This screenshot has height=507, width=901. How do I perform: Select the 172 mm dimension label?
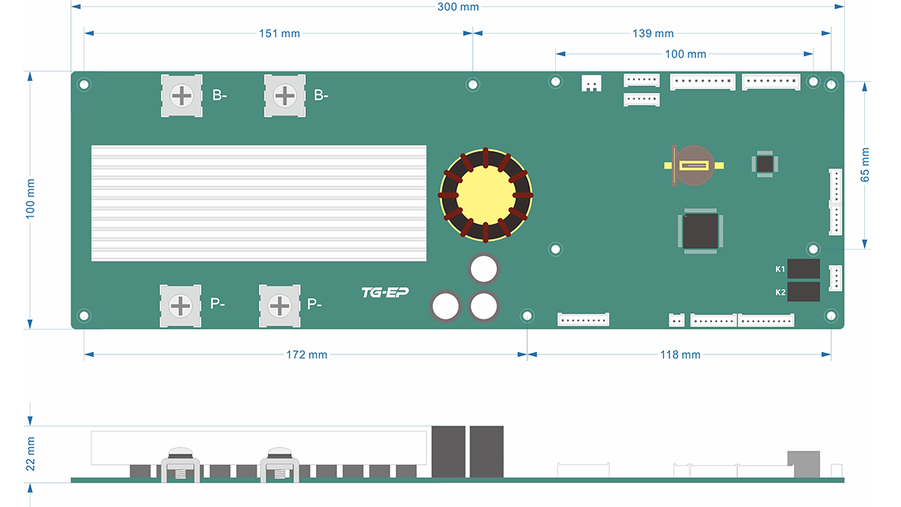pyautogui.click(x=307, y=354)
